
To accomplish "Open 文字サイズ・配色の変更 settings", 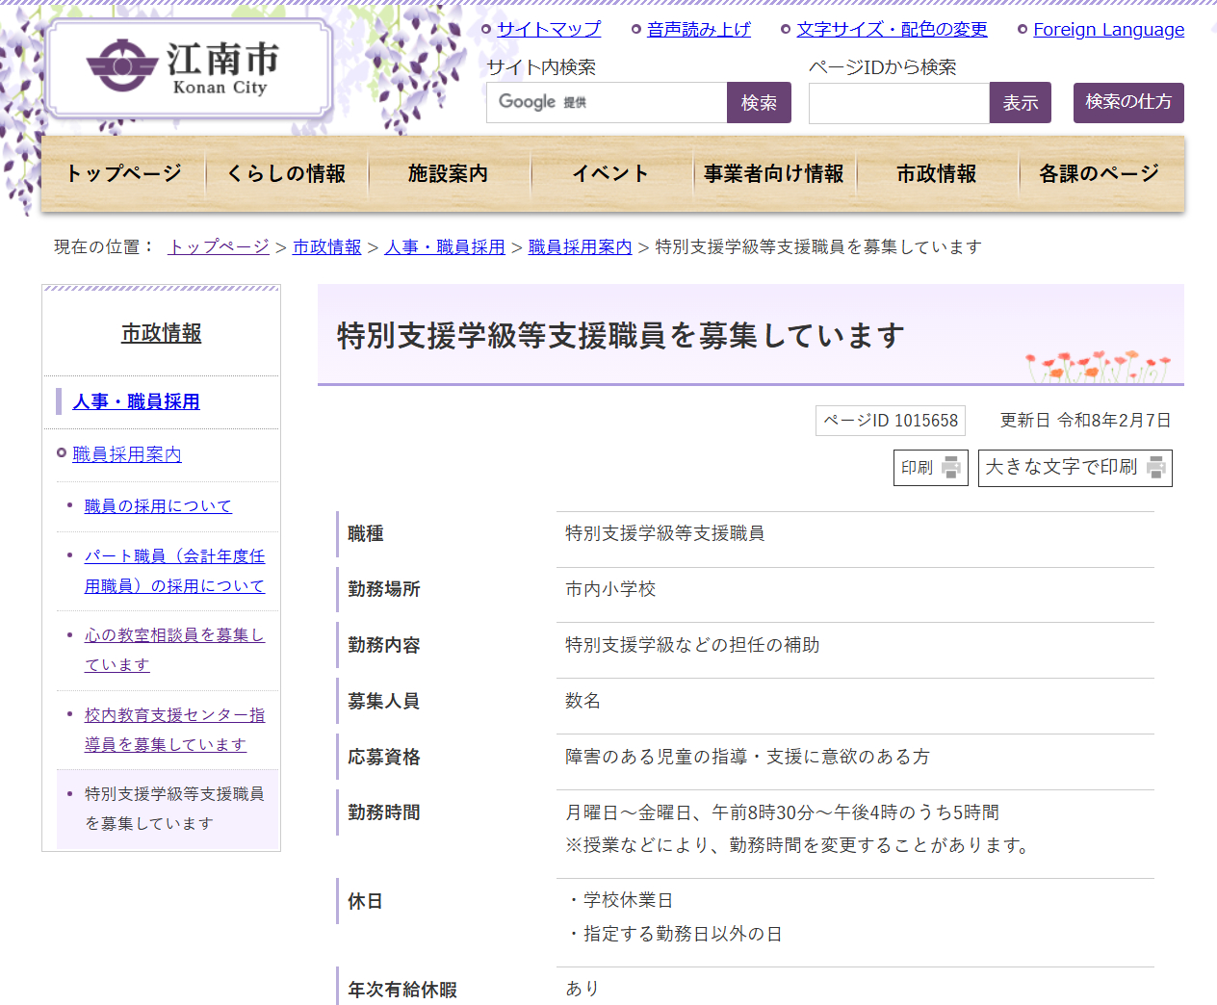I will coord(892,30).
